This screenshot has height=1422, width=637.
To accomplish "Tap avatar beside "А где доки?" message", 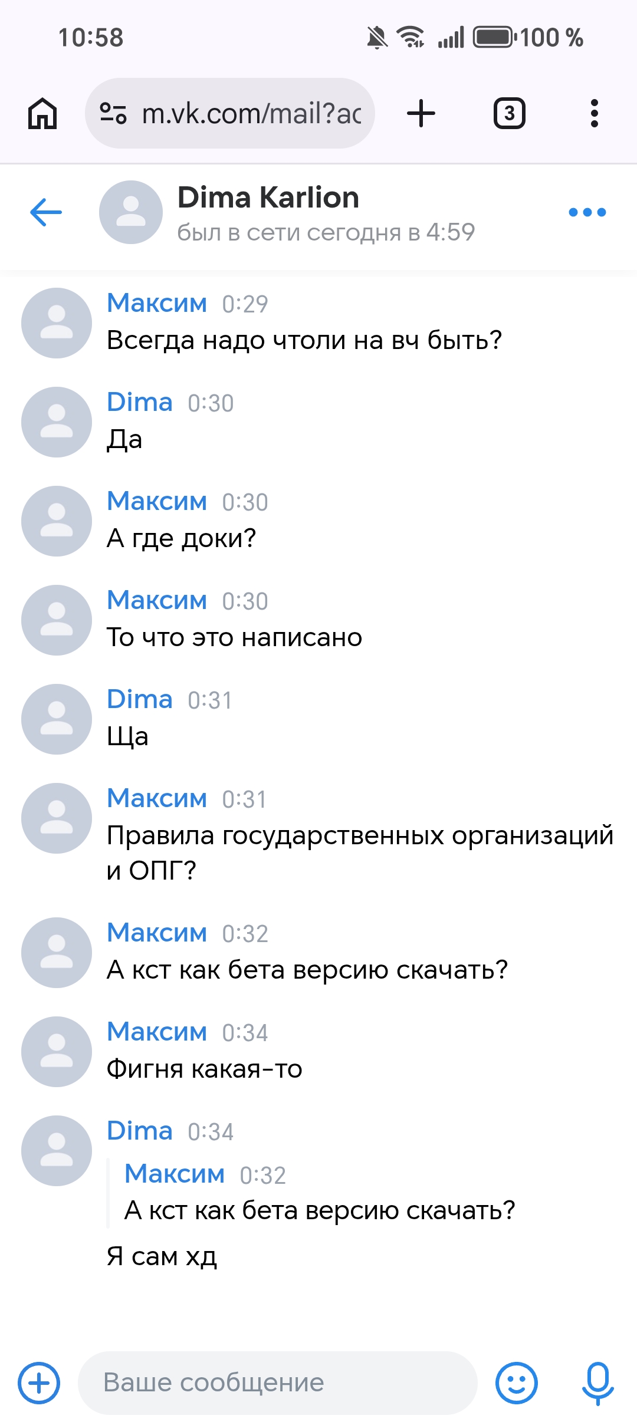I will pos(57,521).
